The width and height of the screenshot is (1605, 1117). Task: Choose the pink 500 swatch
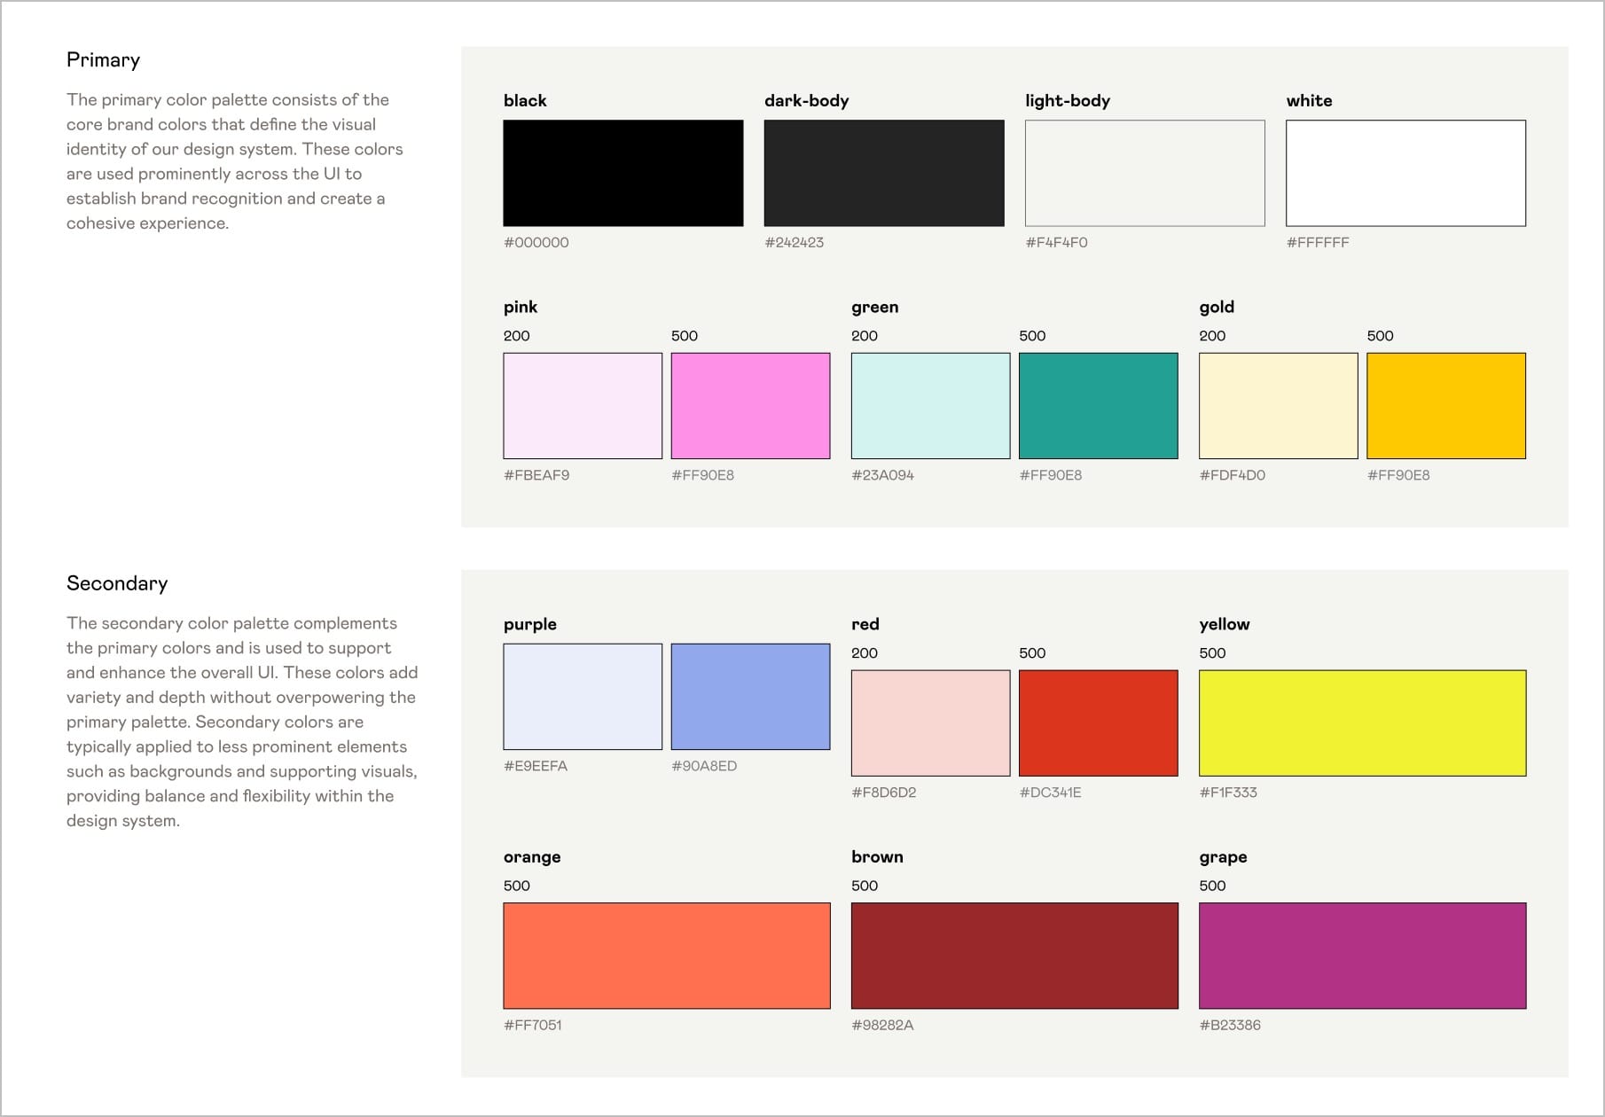coord(750,405)
